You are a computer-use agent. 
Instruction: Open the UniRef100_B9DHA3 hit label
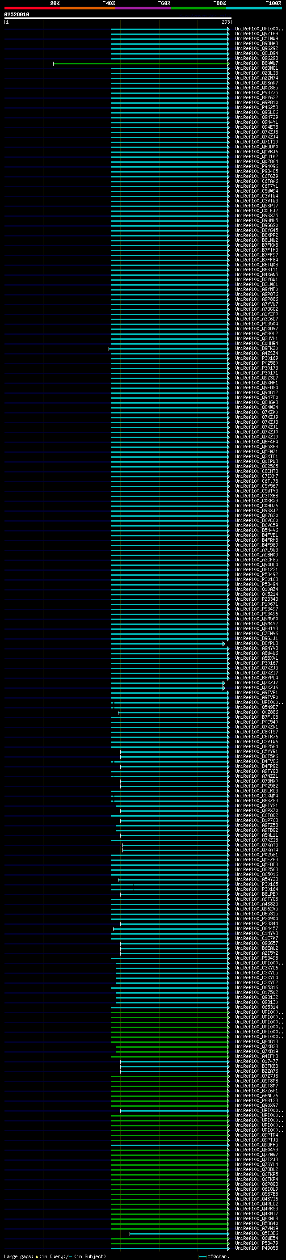(x=257, y=43)
